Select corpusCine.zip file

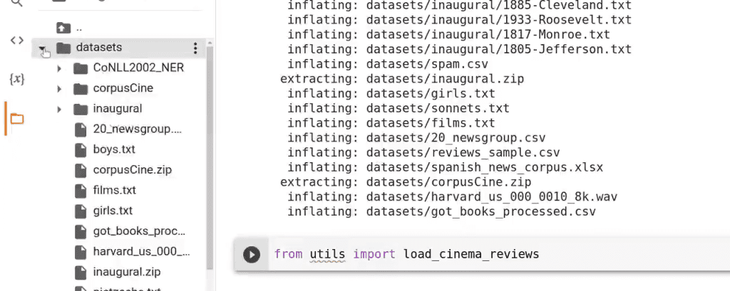pos(123,170)
